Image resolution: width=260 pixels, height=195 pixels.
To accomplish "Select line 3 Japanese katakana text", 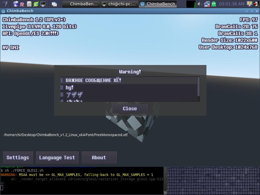I will pyautogui.click(x=74, y=95).
